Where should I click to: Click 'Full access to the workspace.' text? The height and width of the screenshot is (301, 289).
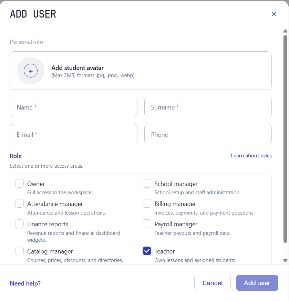tap(60, 193)
